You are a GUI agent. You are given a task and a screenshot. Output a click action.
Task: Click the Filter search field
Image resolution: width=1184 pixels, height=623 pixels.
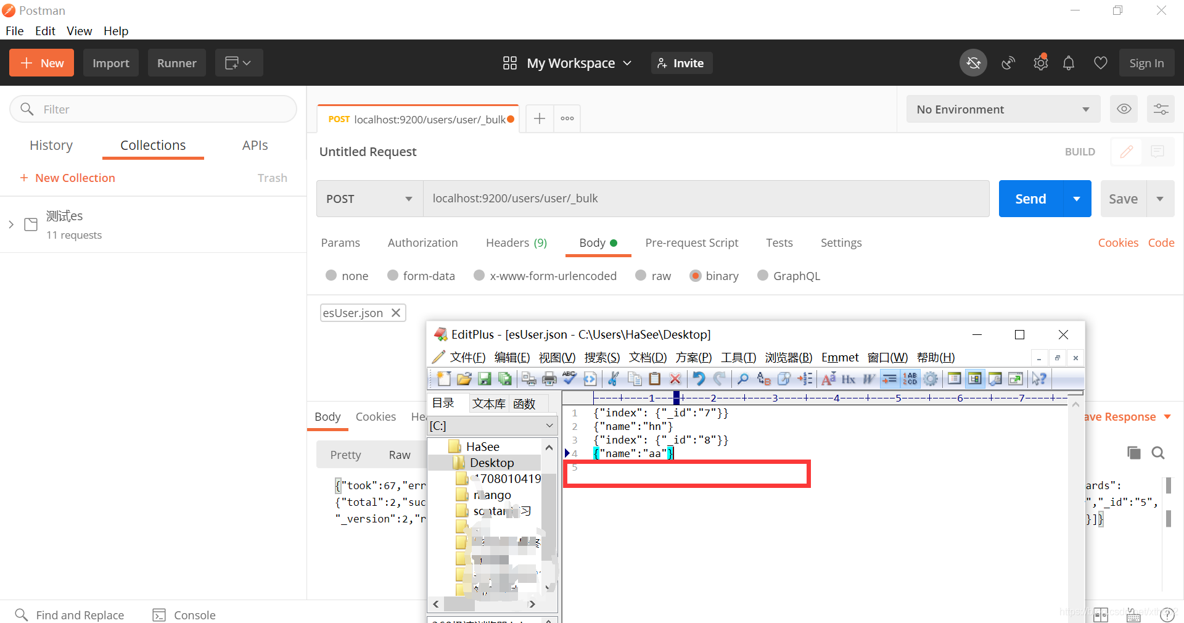(153, 109)
